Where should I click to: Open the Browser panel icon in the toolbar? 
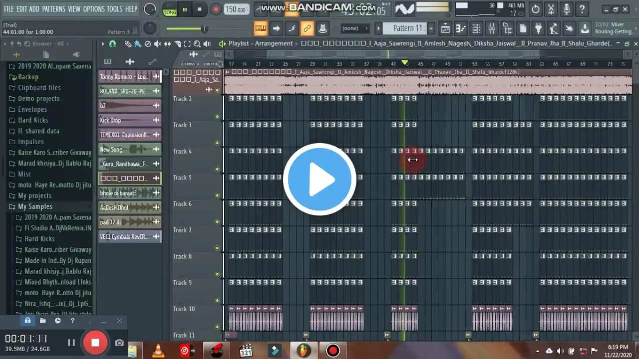507,28
